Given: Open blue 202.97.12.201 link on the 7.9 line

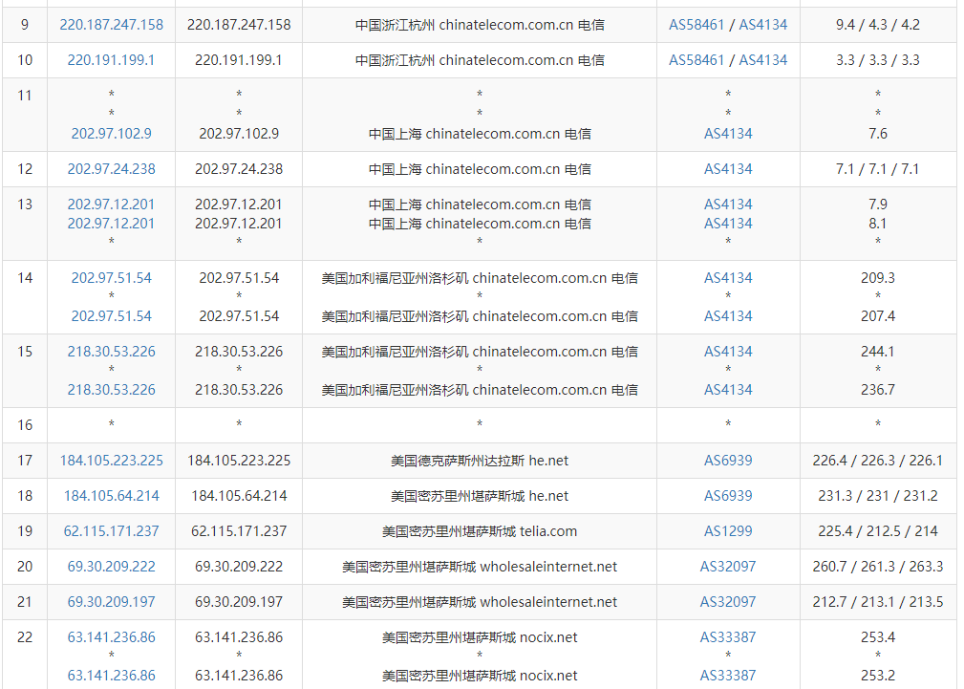Looking at the screenshot, I should (x=111, y=205).
